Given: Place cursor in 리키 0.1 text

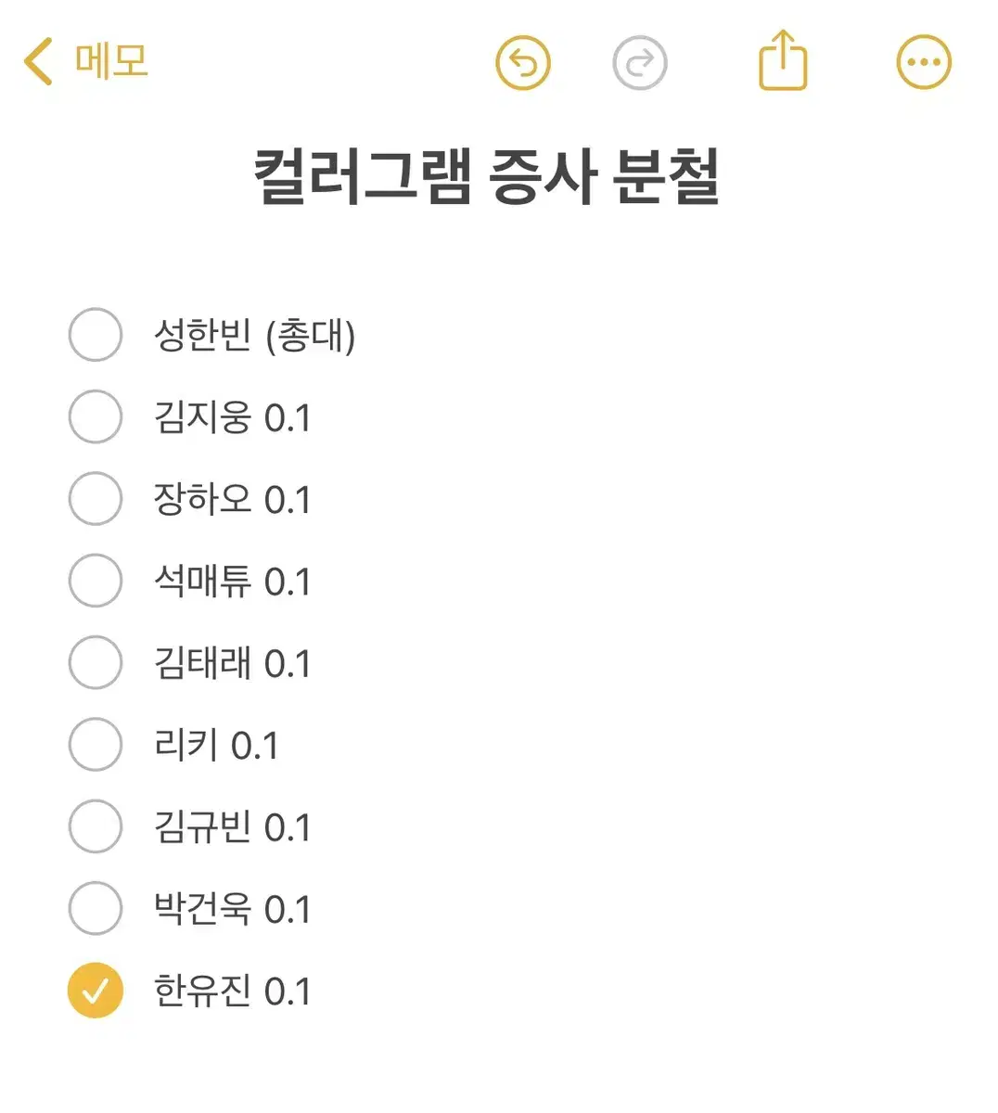Looking at the screenshot, I should tap(216, 745).
